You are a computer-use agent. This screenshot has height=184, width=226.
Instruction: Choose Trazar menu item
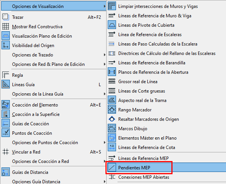coord(53,17)
